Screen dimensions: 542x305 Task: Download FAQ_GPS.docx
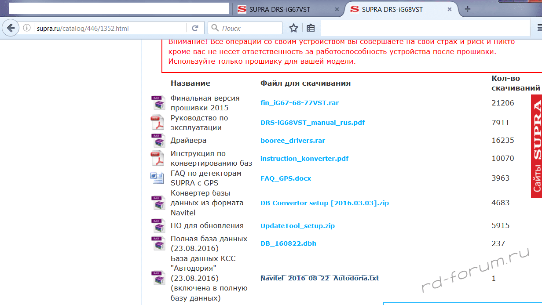[x=286, y=178]
